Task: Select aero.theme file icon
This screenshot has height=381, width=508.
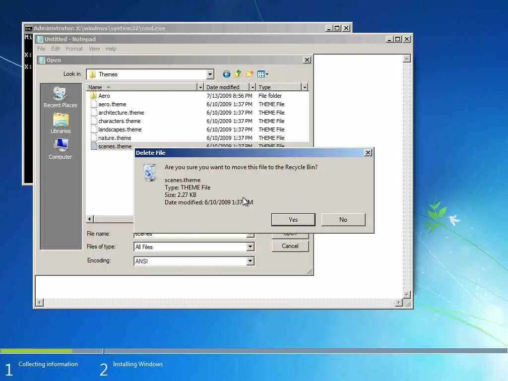Action: click(x=94, y=104)
